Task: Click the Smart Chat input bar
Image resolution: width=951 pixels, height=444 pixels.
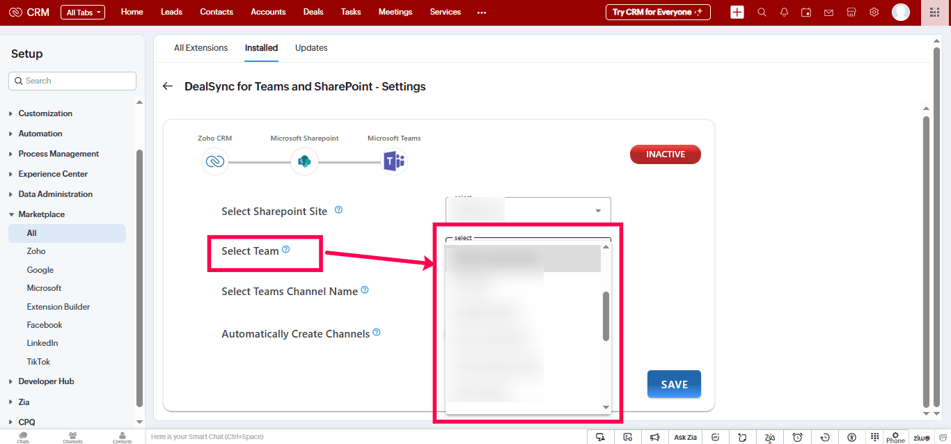Action: pyautogui.click(x=367, y=437)
